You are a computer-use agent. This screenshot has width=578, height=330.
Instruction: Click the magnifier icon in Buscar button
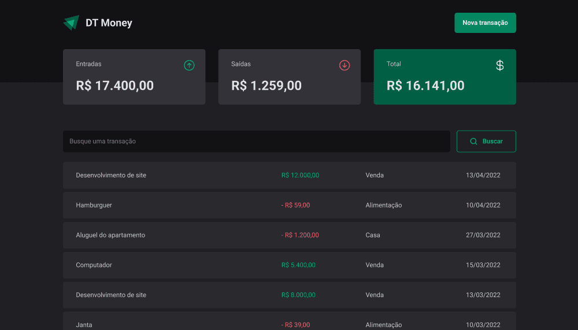tap(474, 141)
